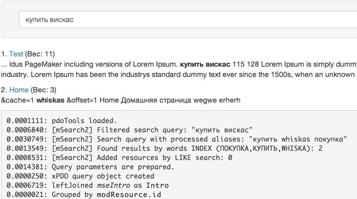Click log line "Added resources by LIKE search: 0"
The height and width of the screenshot is (199, 357).
click(119, 157)
